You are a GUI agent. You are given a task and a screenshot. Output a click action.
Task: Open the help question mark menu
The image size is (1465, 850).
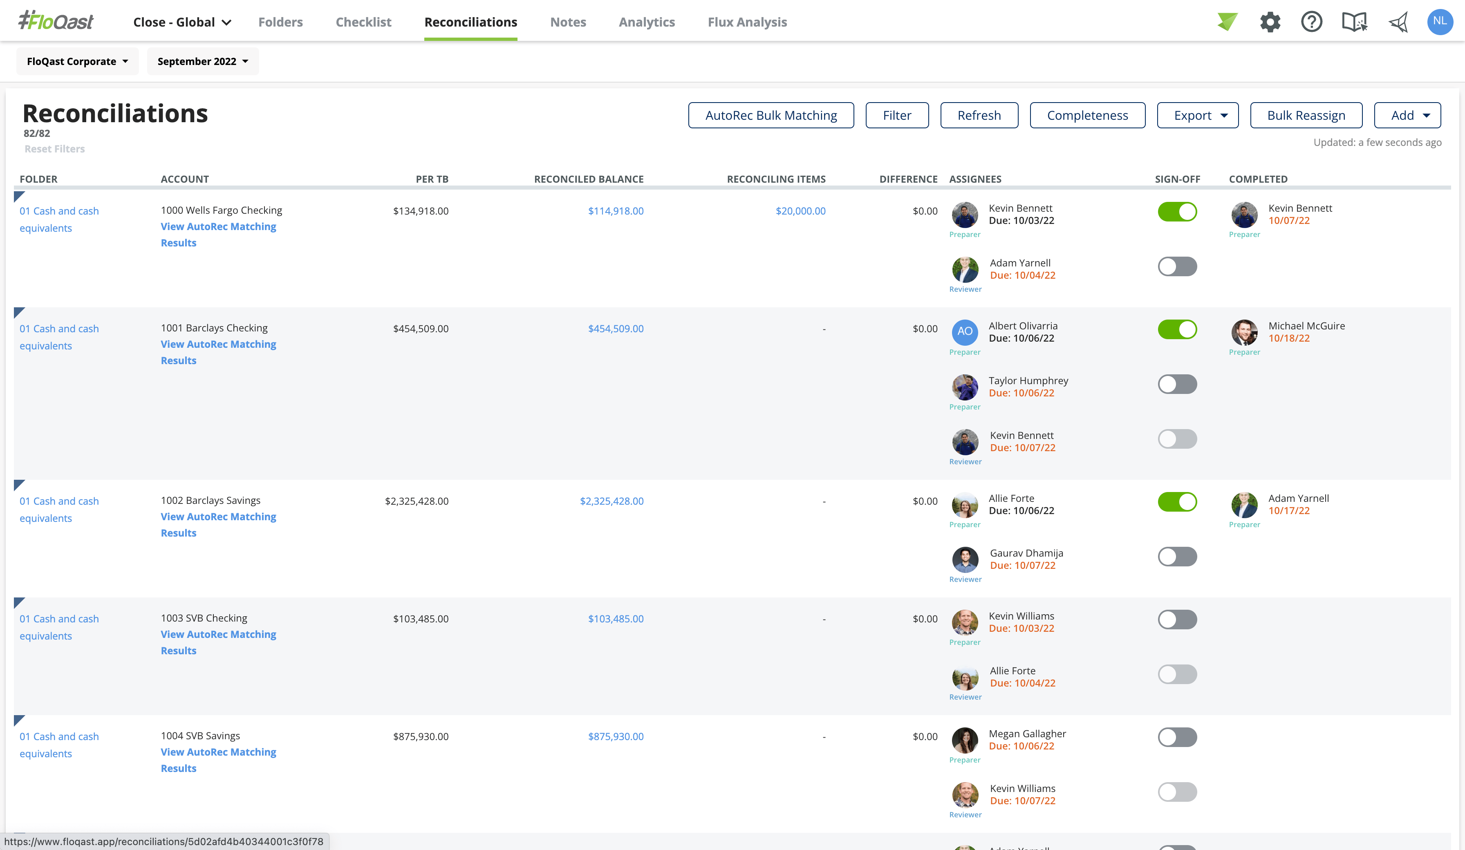1312,22
